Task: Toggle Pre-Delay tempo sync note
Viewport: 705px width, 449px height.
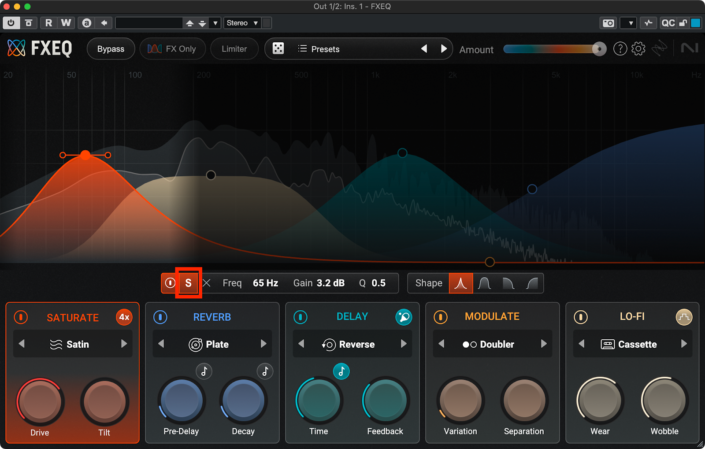Action: (204, 371)
